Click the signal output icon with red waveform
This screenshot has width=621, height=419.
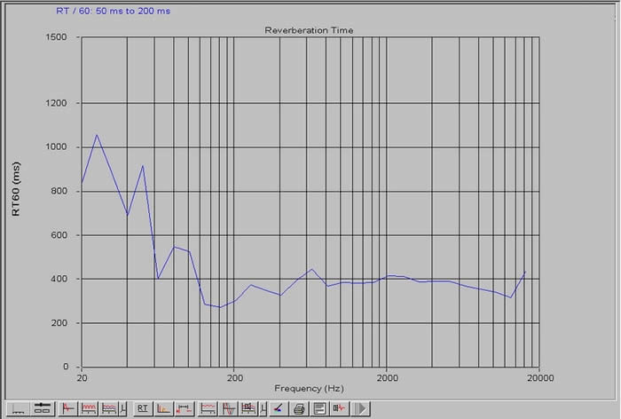tap(340, 408)
